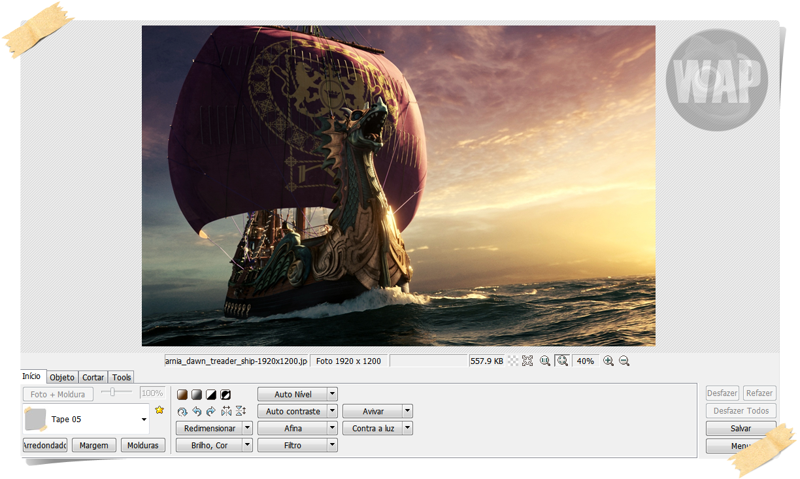Image resolution: width=800 pixels, height=479 pixels.
Task: Apply the sepia tone effect icon
Action: [x=182, y=395]
